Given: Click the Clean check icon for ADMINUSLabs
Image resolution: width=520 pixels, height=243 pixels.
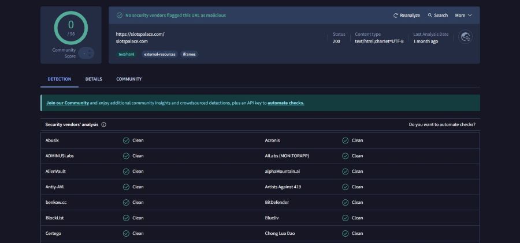Looking at the screenshot, I should [126, 156].
